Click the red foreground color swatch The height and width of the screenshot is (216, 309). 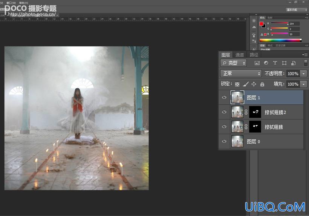click(x=262, y=24)
